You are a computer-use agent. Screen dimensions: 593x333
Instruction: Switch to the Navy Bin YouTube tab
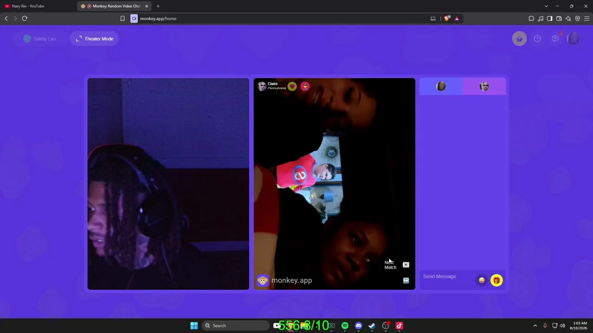click(x=38, y=6)
